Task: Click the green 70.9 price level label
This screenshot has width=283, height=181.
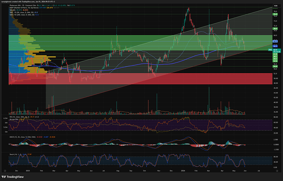Action: pos(275,29)
